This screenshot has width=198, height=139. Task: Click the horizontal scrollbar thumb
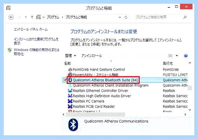(x=95, y=114)
